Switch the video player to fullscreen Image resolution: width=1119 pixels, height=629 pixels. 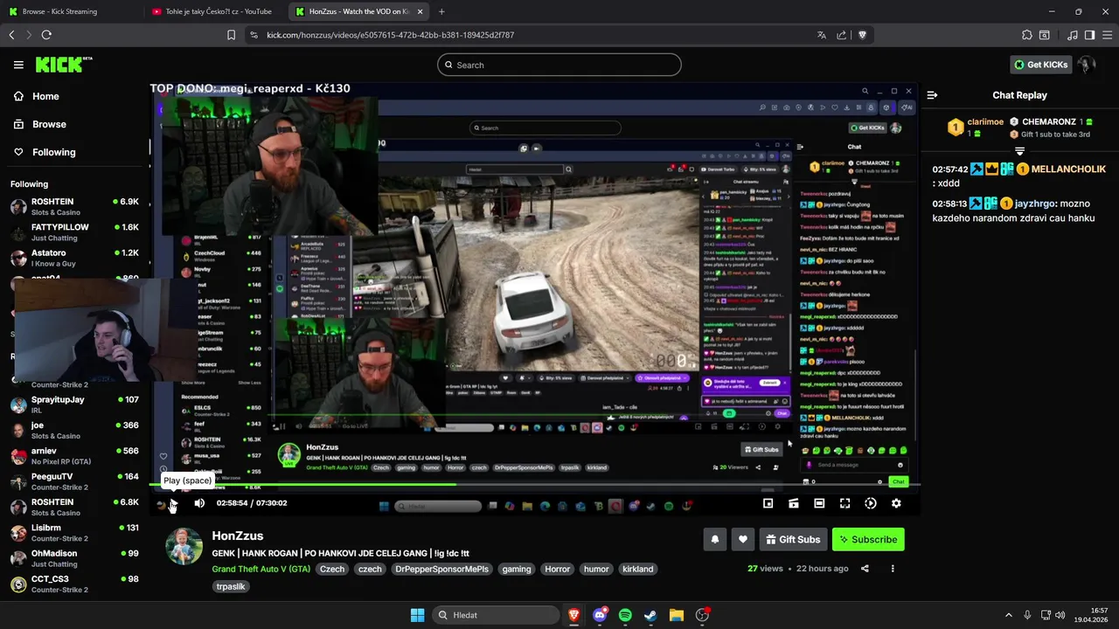pos(844,503)
